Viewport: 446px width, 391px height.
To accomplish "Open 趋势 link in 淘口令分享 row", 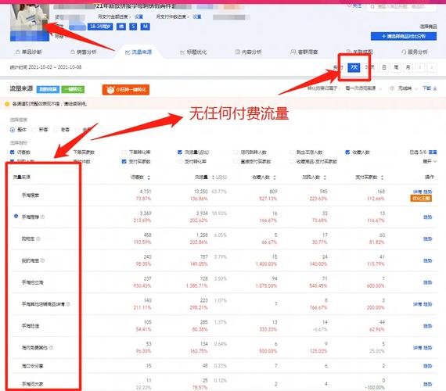I will coord(427,366).
